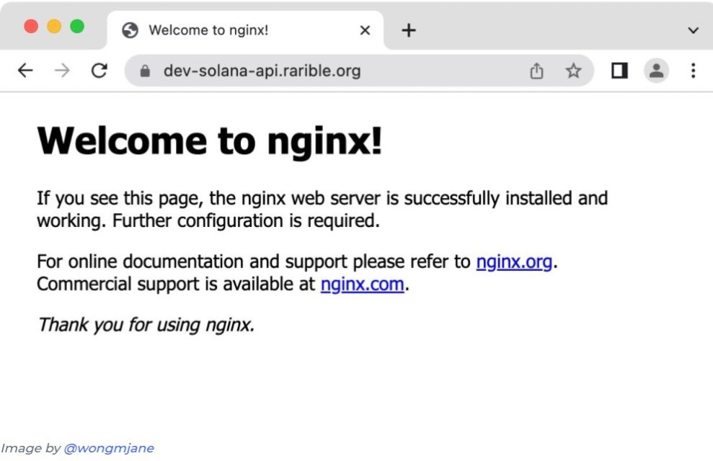Open the nginx.com link
This screenshot has height=461, width=713.
tap(363, 285)
